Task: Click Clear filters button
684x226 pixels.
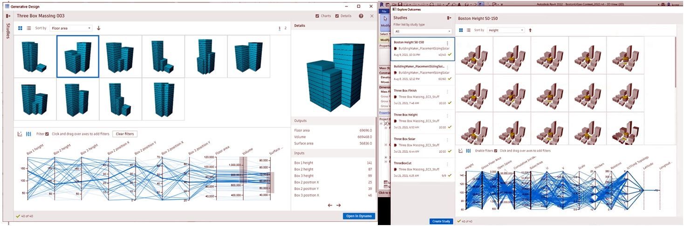Action: 124,134
